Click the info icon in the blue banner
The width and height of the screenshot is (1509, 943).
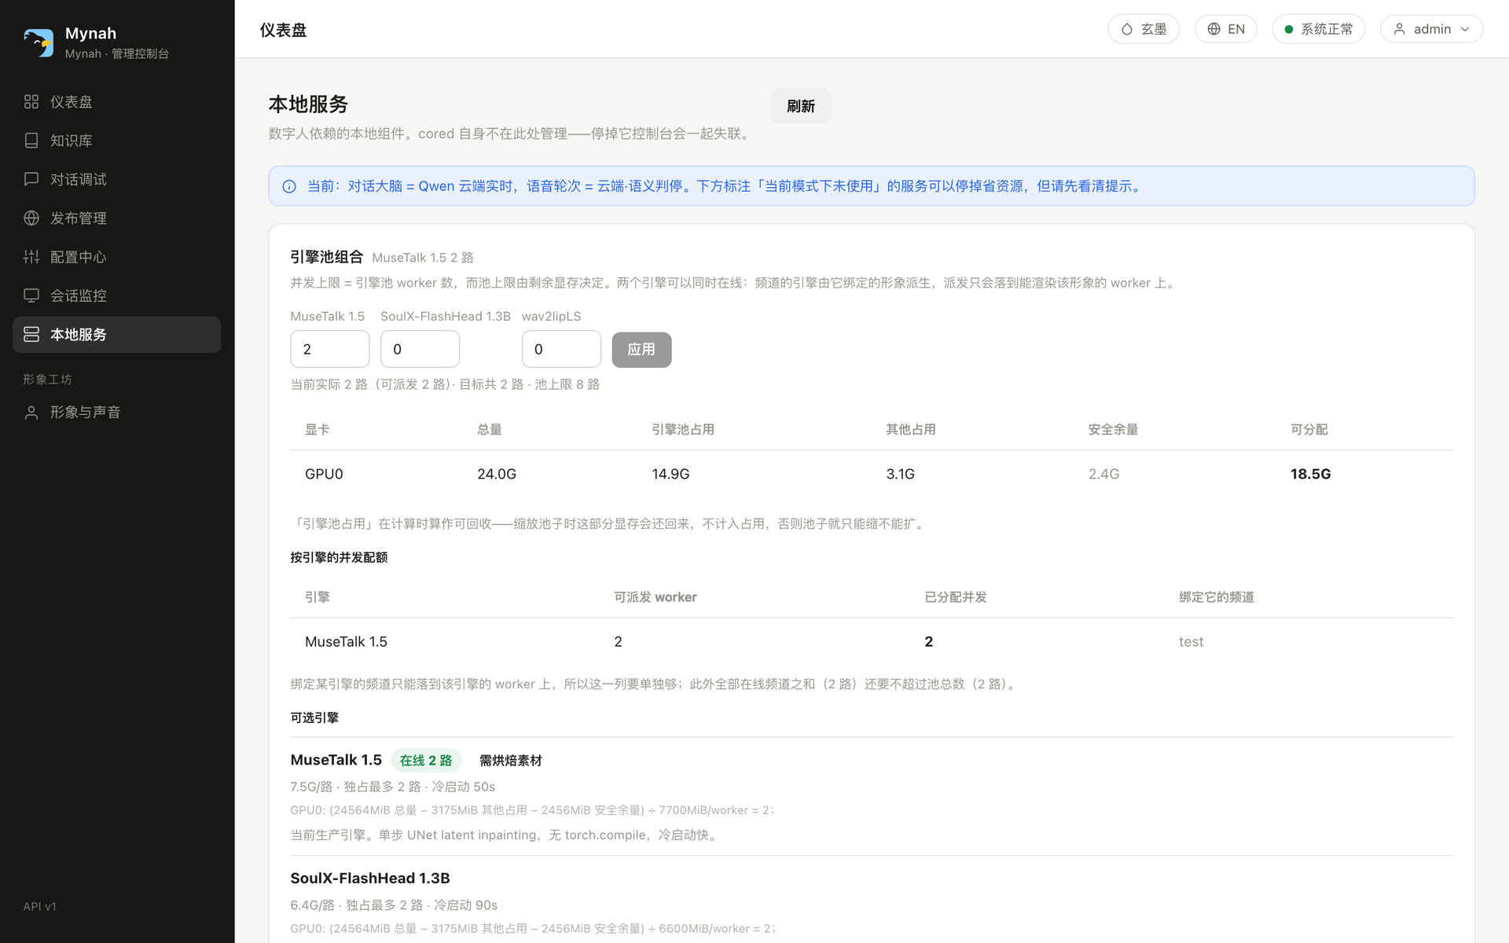coord(289,186)
